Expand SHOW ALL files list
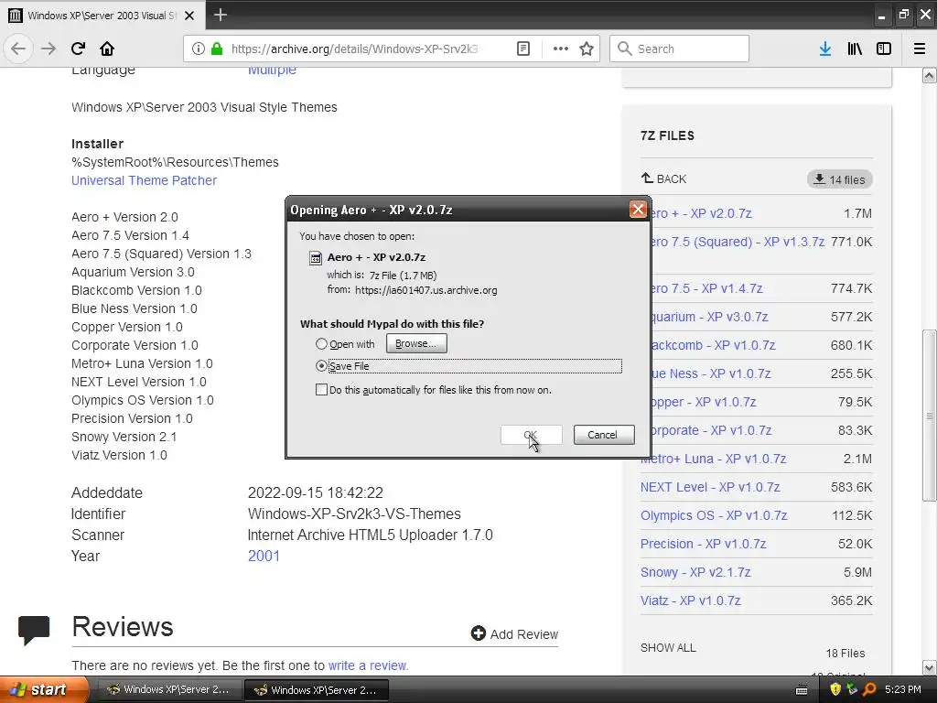Image resolution: width=937 pixels, height=703 pixels. pyautogui.click(x=668, y=647)
